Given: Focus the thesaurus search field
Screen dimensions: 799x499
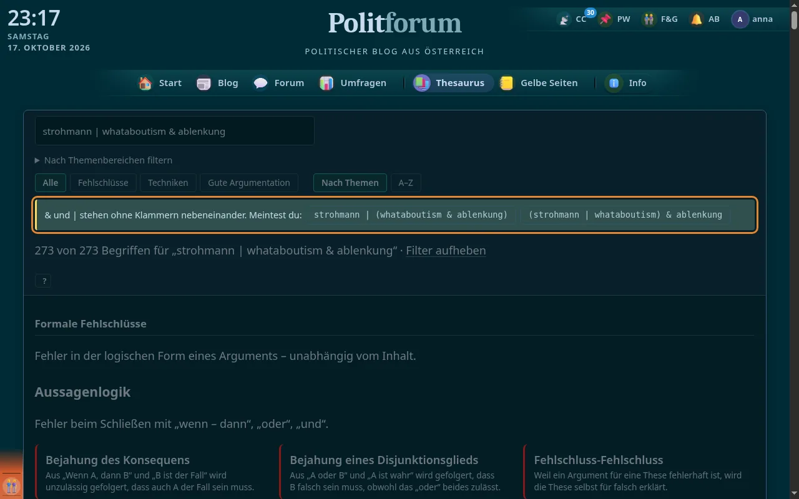Looking at the screenshot, I should click(x=175, y=131).
